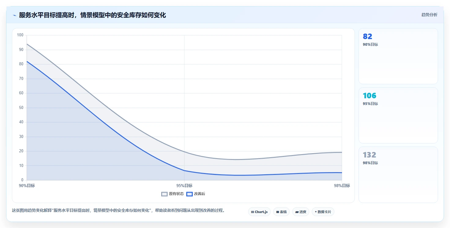This screenshot has width=450, height=228.
Task: Click the 数据卡片 tag
Action: coord(323,212)
